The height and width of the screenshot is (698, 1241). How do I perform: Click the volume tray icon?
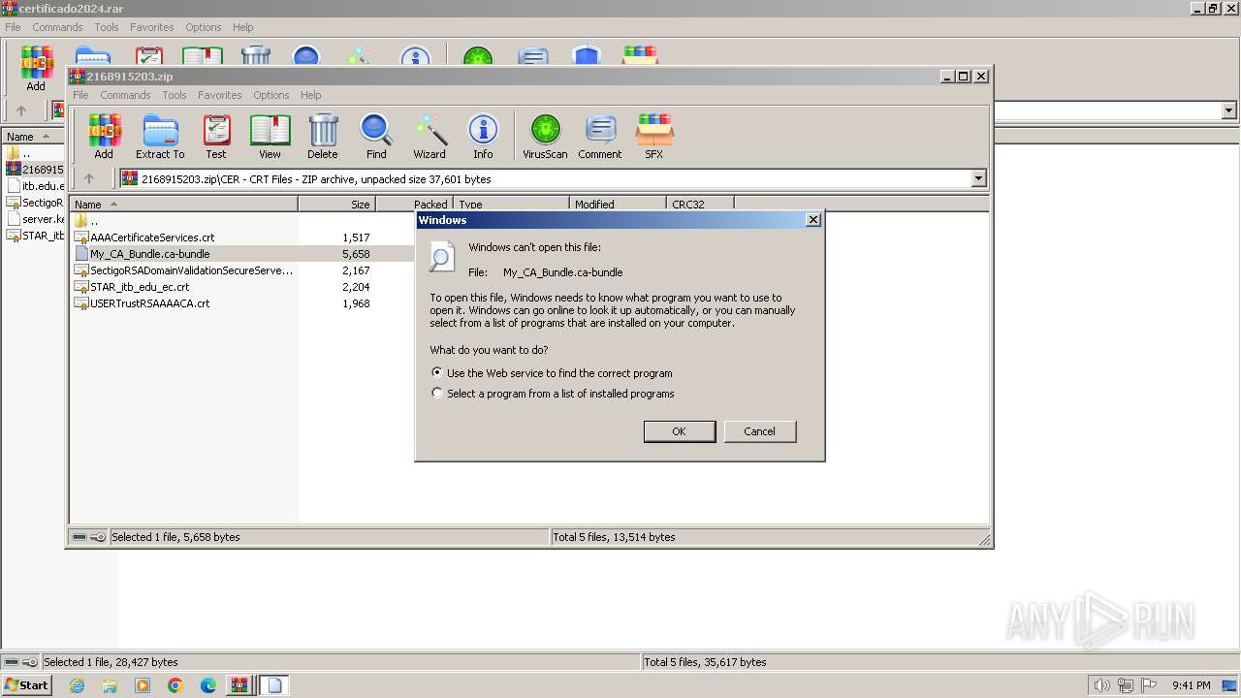[1101, 685]
